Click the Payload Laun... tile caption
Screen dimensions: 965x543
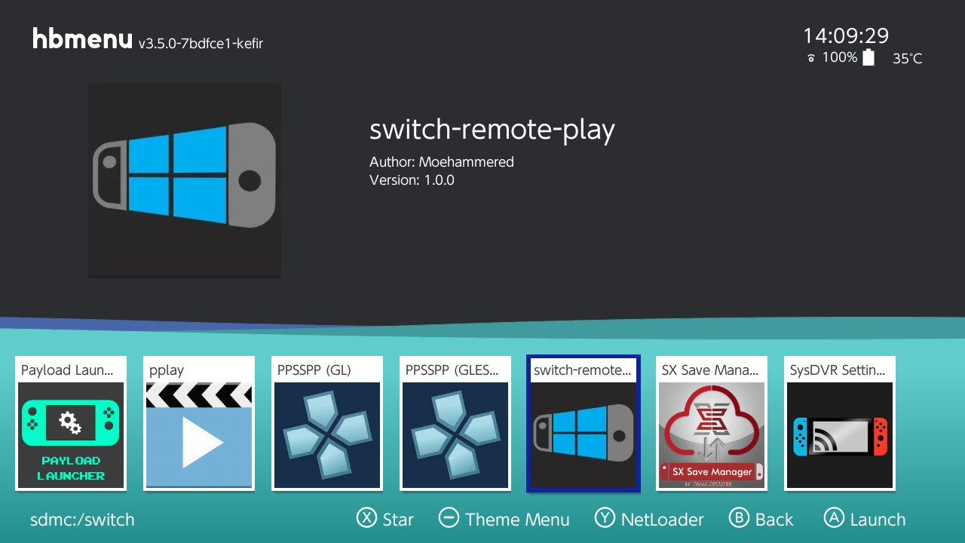tap(67, 370)
